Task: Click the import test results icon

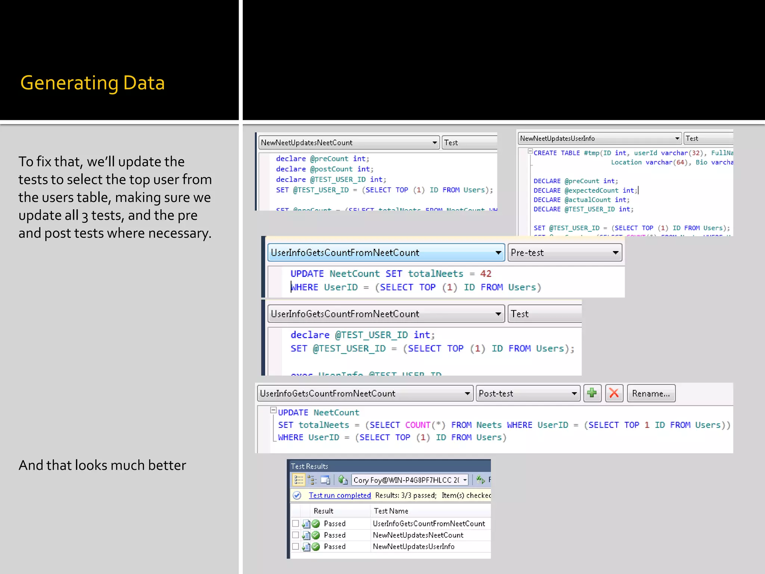Action: [x=343, y=479]
